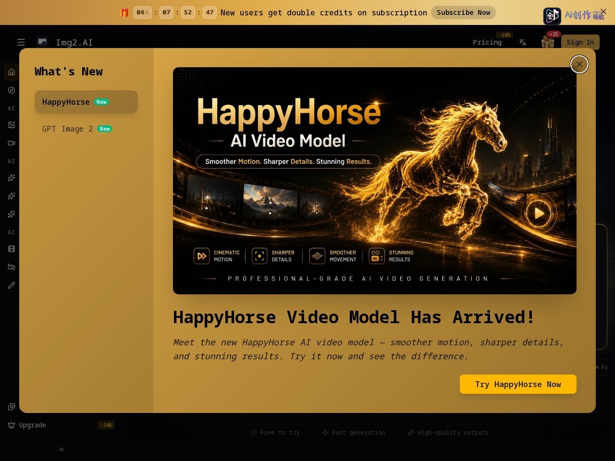The height and width of the screenshot is (461, 615).
Task: Open the film strip sidebar icon
Action: [12, 249]
